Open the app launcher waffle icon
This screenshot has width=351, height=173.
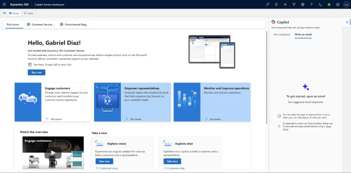(4, 4)
